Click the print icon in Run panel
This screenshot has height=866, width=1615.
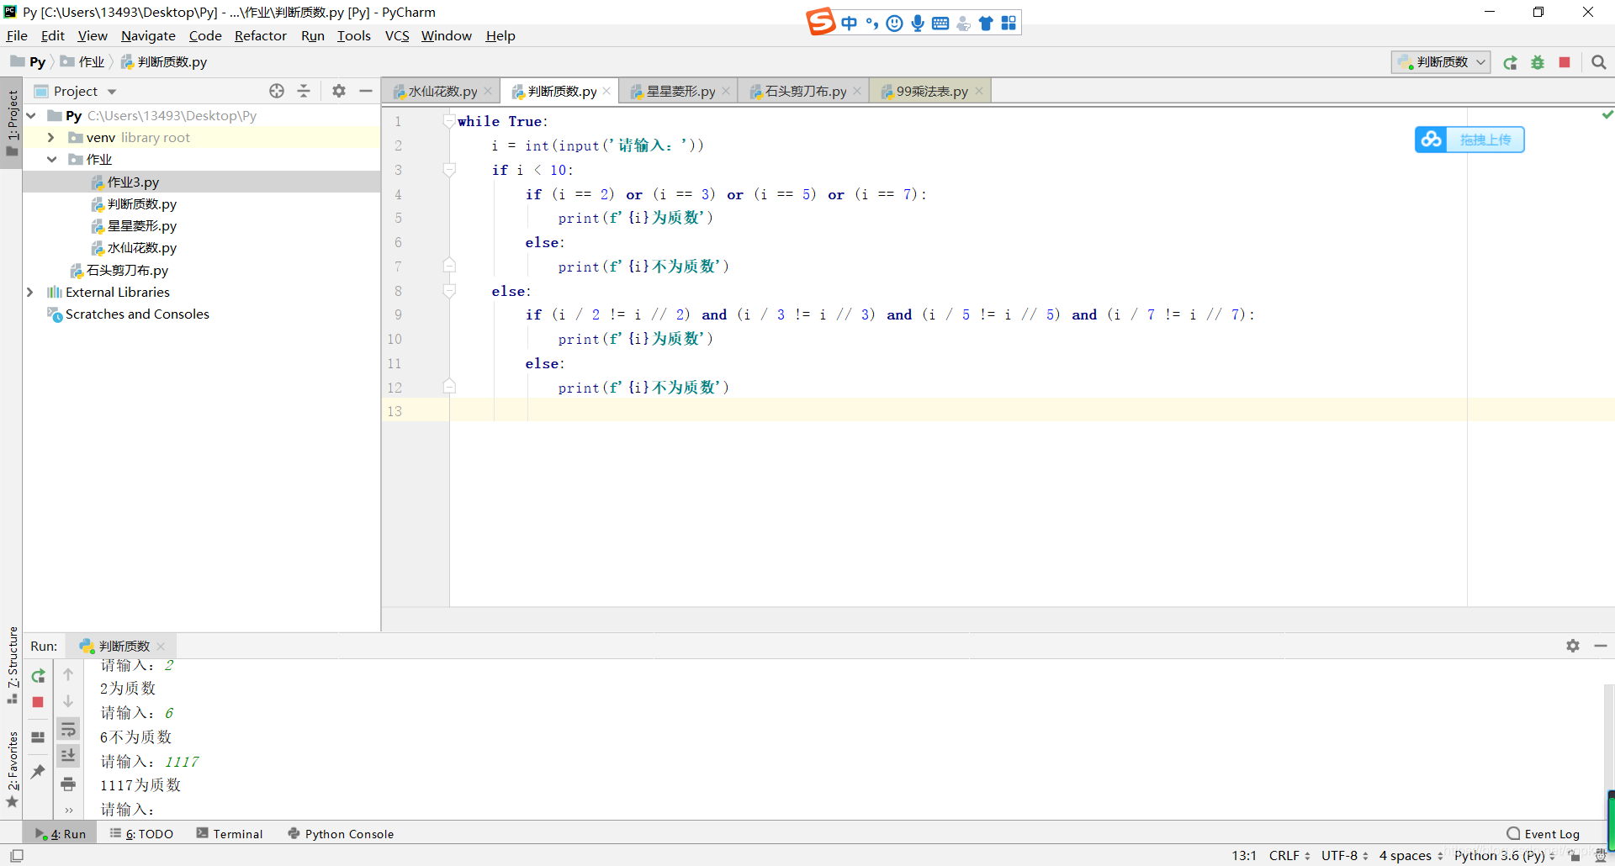pyautogui.click(x=68, y=784)
